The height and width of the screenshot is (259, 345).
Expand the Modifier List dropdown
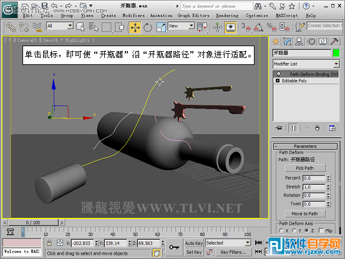[x=336, y=64]
